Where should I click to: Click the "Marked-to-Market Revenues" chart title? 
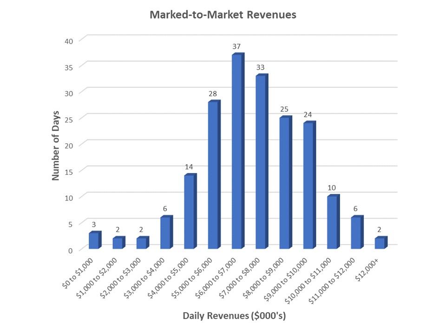point(223,15)
